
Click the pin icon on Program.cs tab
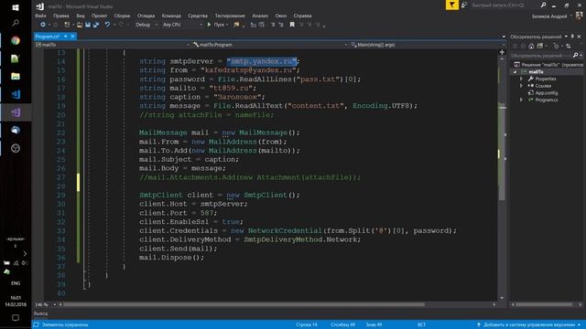(x=65, y=37)
